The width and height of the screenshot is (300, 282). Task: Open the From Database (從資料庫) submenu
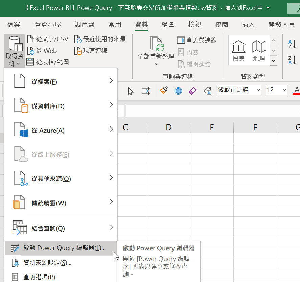point(61,105)
